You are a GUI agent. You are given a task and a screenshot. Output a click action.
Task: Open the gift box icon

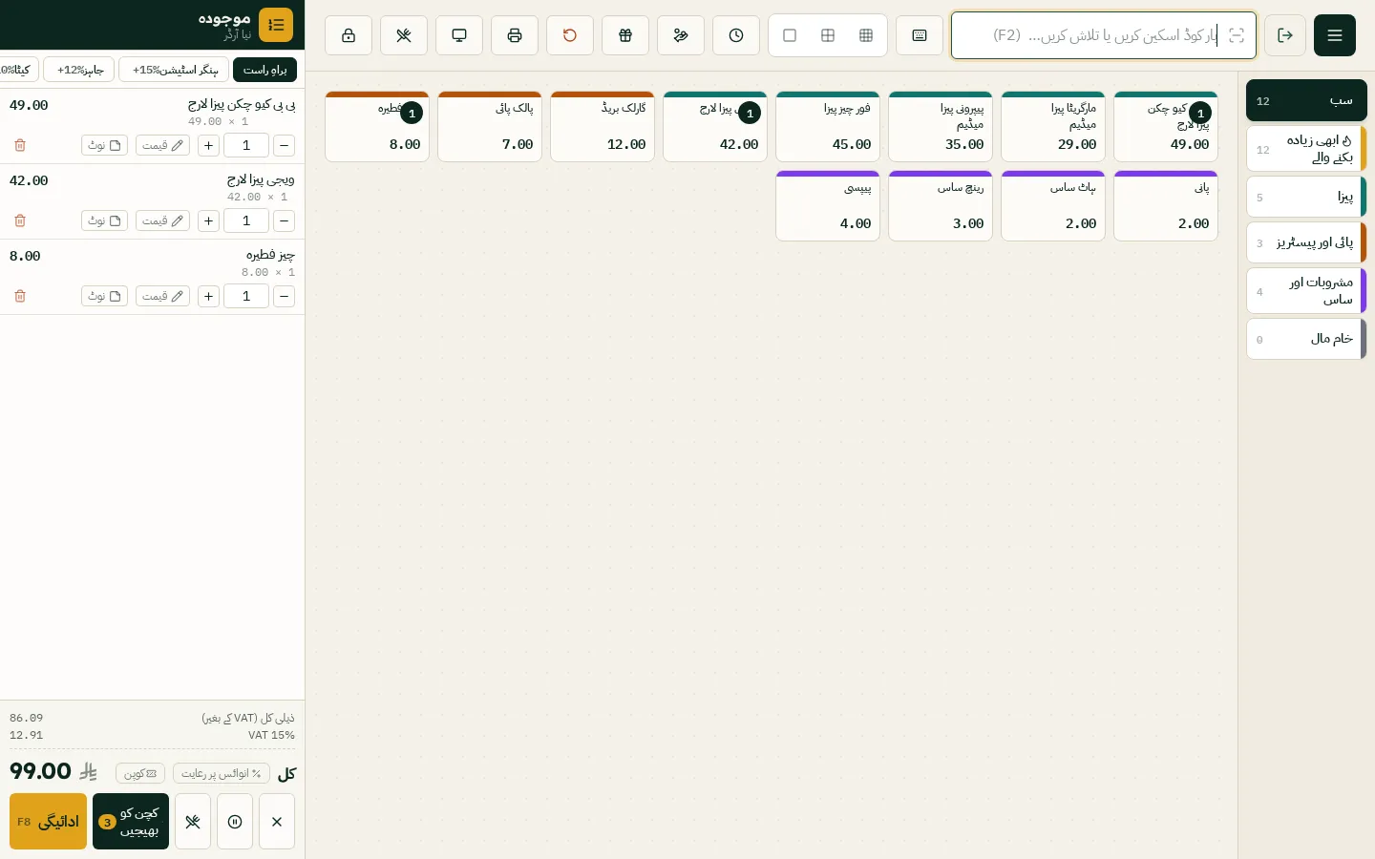(x=625, y=35)
